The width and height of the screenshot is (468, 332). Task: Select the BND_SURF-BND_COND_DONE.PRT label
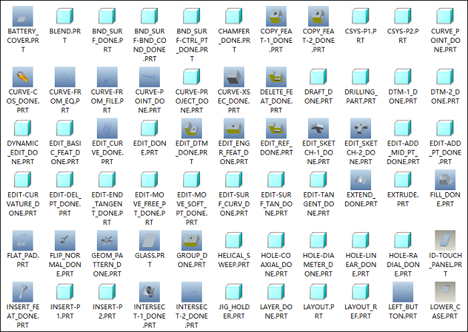pyautogui.click(x=150, y=45)
